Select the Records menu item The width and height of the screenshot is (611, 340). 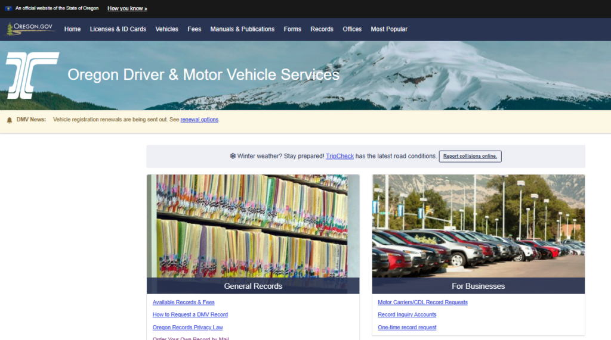pos(322,29)
